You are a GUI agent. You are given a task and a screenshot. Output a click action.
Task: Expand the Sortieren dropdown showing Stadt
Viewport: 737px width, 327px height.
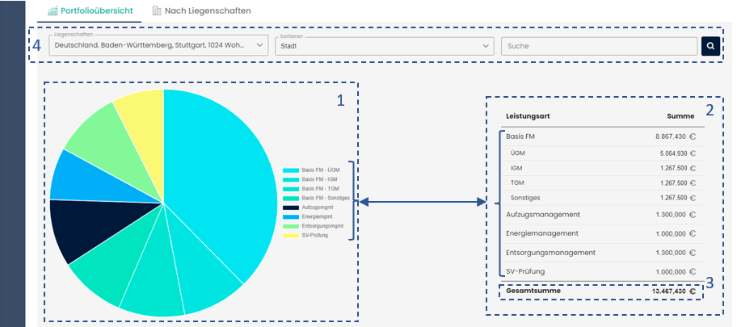[384, 46]
